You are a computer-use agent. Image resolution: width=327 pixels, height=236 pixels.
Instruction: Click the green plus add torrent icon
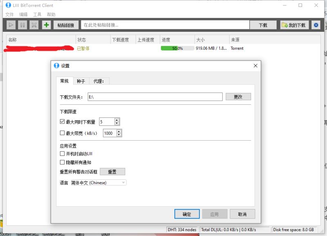click(46, 25)
